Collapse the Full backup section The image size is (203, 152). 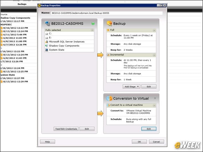pyautogui.click(x=154, y=30)
